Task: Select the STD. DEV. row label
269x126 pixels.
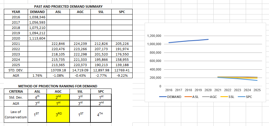Action: (16, 70)
